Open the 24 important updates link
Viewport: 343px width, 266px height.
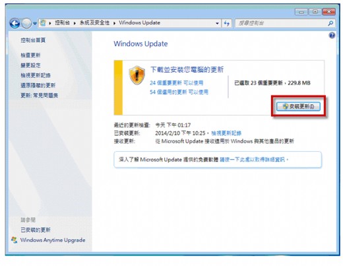click(177, 83)
